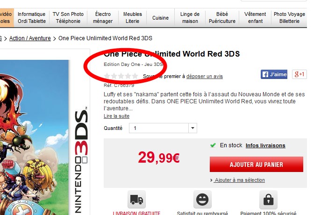Open Informatique Ordi Tablette menu

point(32,18)
